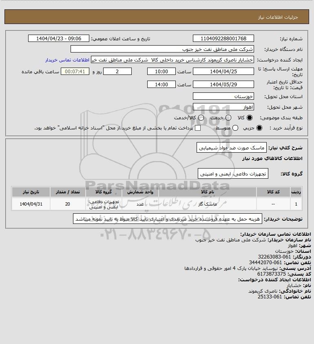Image resolution: width=314 pixels, height=344 pixels.
Task: Click the اطلاعات کالاهای مورد نیاز heading
Action: tap(272, 158)
